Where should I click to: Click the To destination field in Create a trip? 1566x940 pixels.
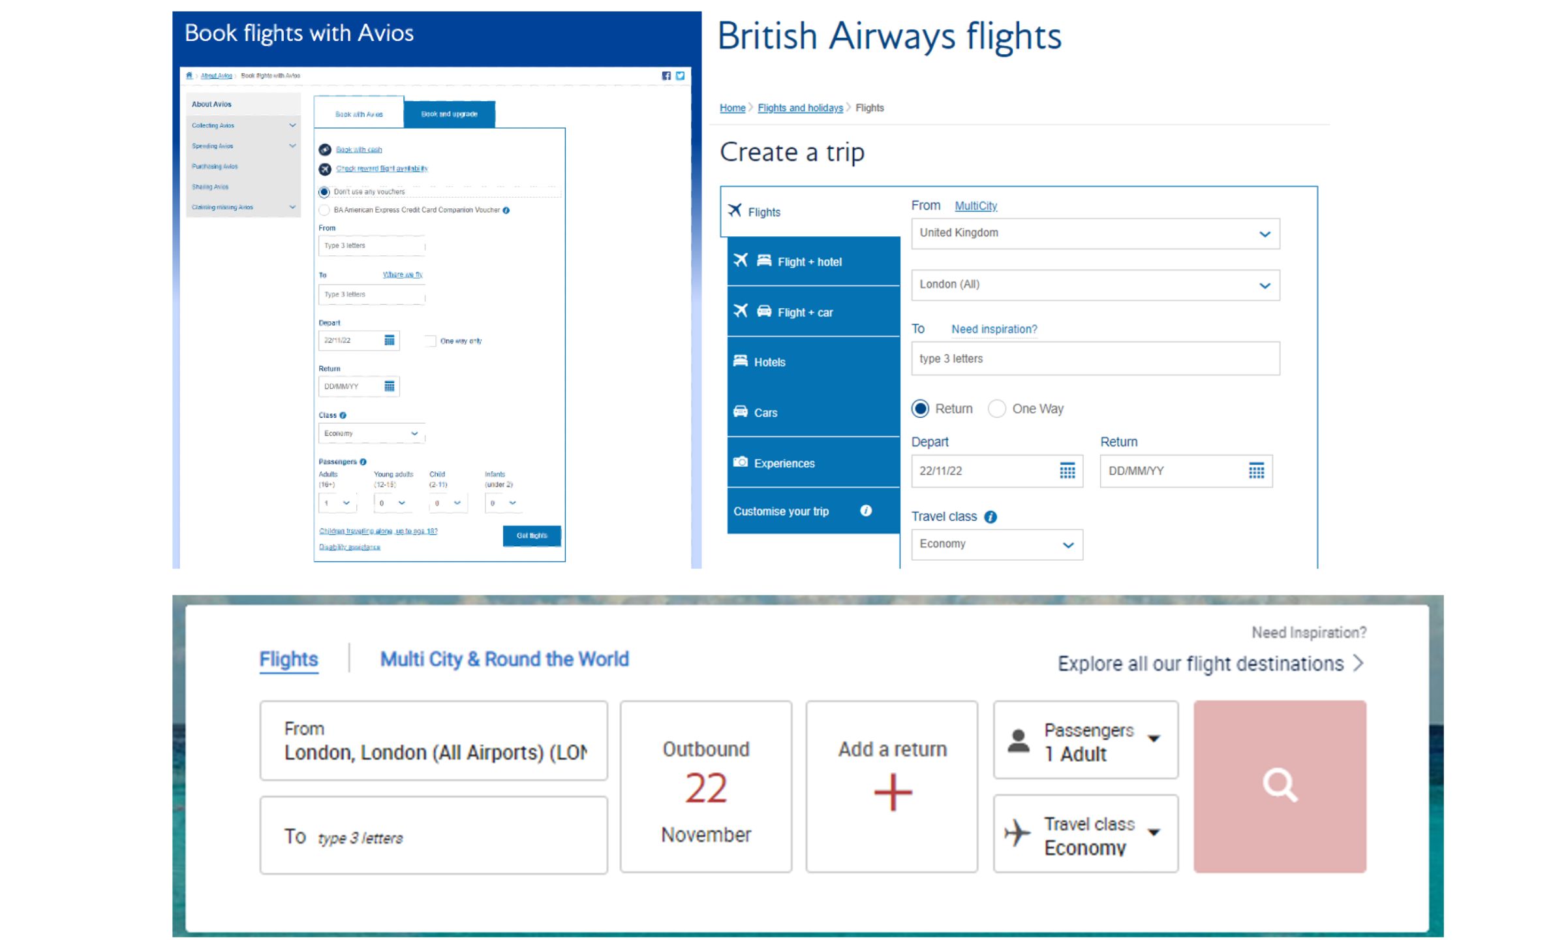pyautogui.click(x=1095, y=358)
